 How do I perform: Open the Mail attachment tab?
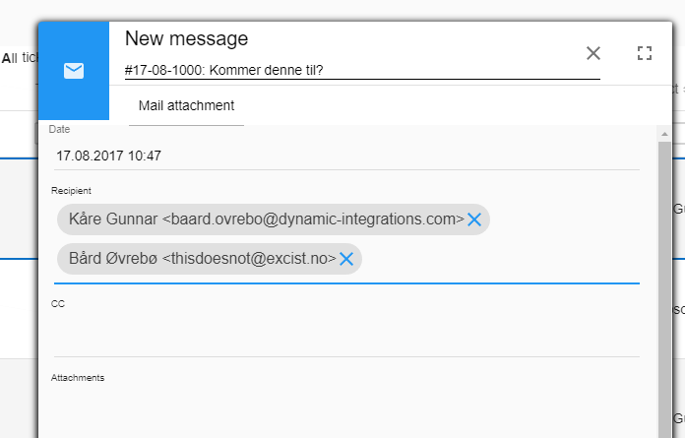coord(187,105)
